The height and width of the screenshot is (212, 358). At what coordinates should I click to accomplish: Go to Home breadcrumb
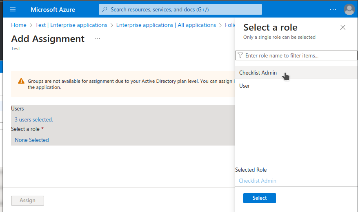(x=19, y=25)
